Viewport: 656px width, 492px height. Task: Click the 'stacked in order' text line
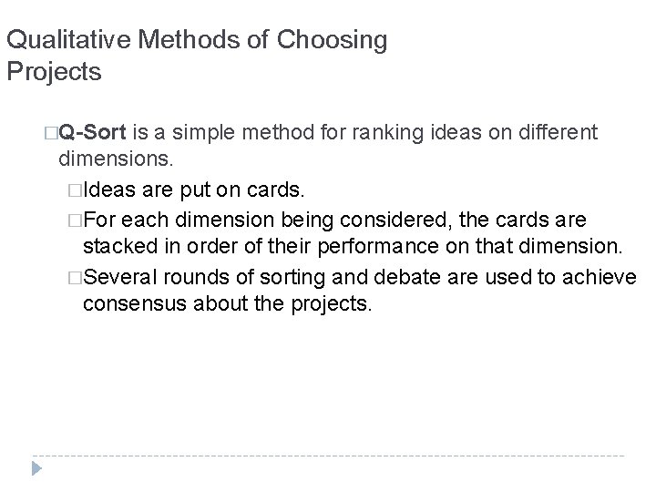click(146, 246)
